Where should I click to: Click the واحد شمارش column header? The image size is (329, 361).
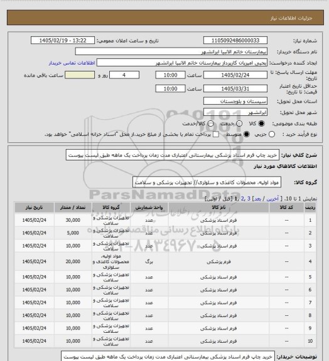[x=149, y=207]
